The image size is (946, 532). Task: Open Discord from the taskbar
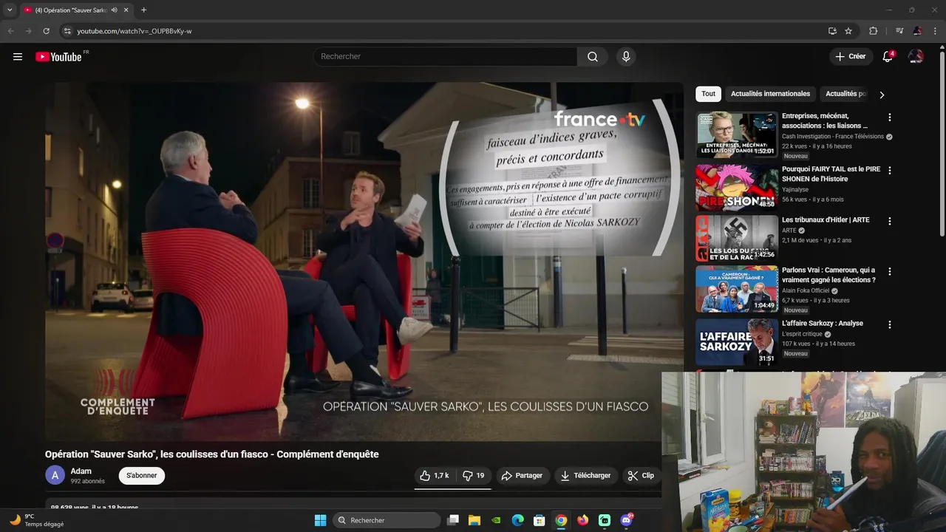(x=627, y=520)
